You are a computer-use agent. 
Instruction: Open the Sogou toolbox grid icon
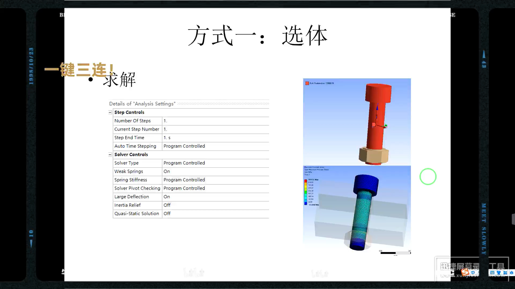coord(505,273)
